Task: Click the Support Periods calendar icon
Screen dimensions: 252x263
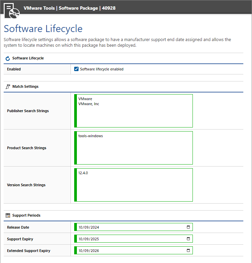Action: click(x=8, y=215)
